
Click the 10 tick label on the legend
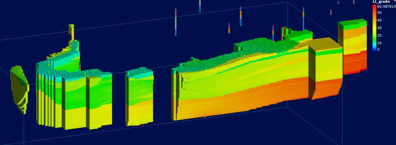379,43
